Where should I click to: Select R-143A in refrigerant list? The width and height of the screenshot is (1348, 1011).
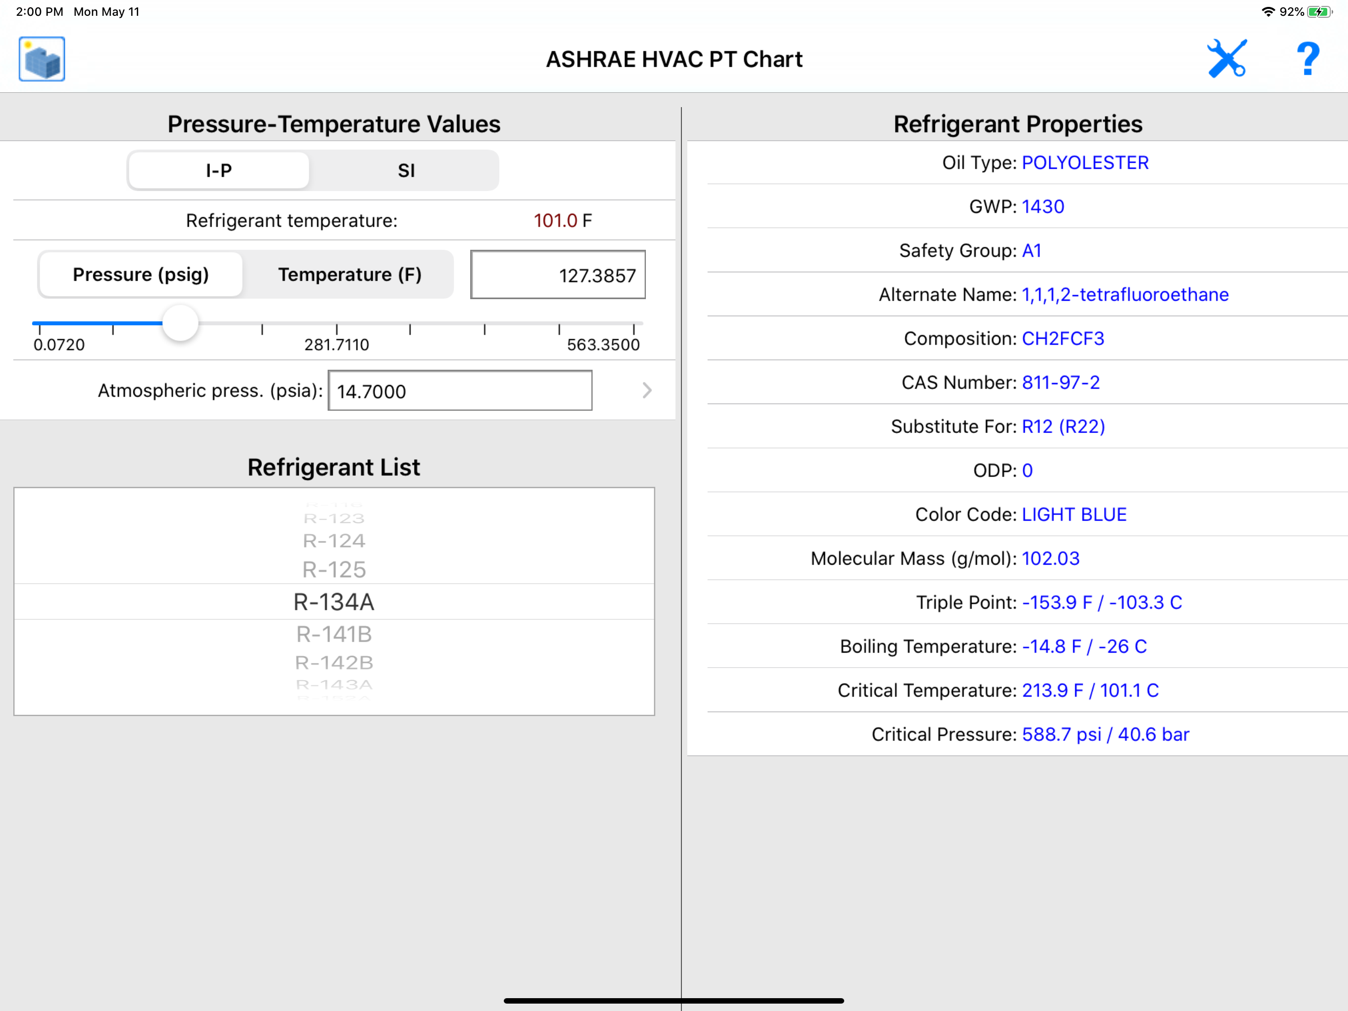[334, 685]
